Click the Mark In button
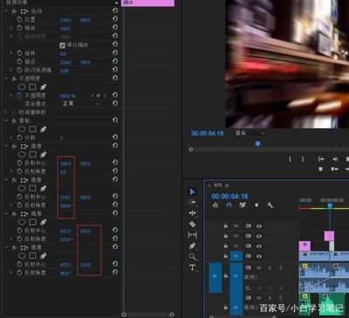 pos(290,159)
